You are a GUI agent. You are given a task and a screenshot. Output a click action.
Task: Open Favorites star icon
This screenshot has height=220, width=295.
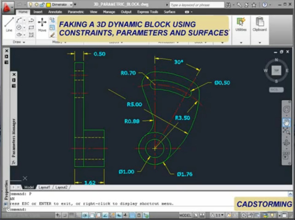pyautogui.click(x=254, y=5)
